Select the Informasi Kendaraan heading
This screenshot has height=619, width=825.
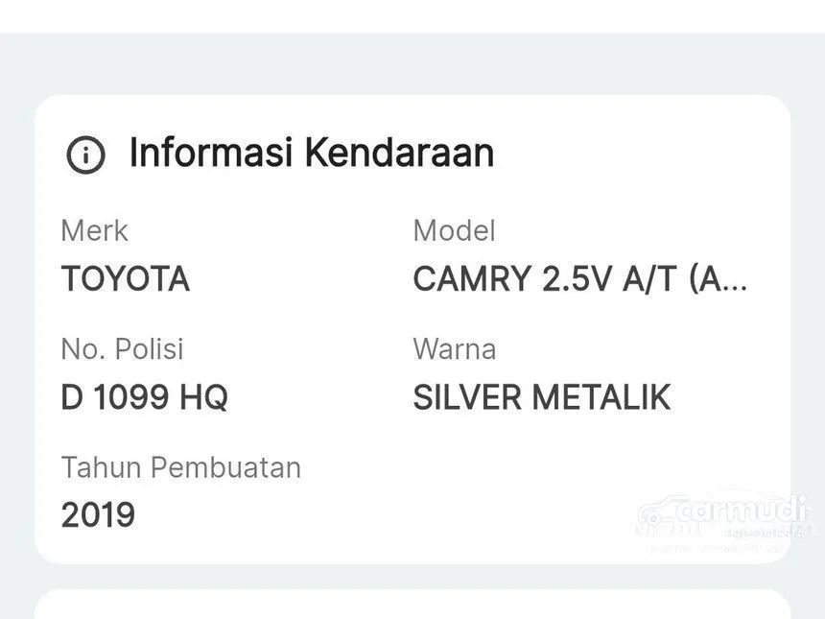pyautogui.click(x=311, y=153)
